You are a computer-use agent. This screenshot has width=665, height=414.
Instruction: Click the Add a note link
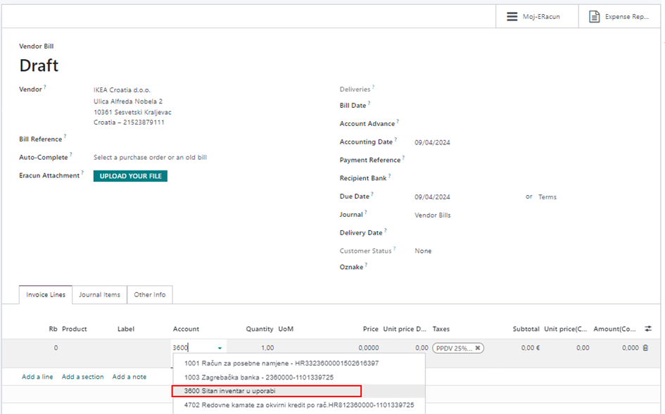tap(129, 377)
